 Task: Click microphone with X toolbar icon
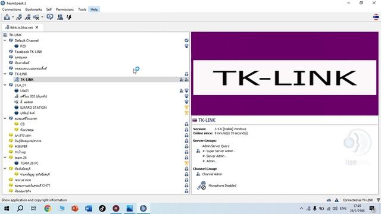28,17
